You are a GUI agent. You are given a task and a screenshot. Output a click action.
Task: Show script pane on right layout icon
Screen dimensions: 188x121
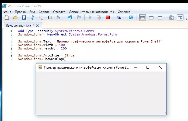[151, 18]
